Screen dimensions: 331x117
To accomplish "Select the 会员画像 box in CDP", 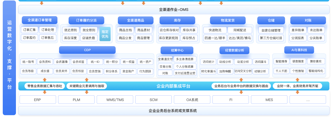I will [x=61, y=62].
